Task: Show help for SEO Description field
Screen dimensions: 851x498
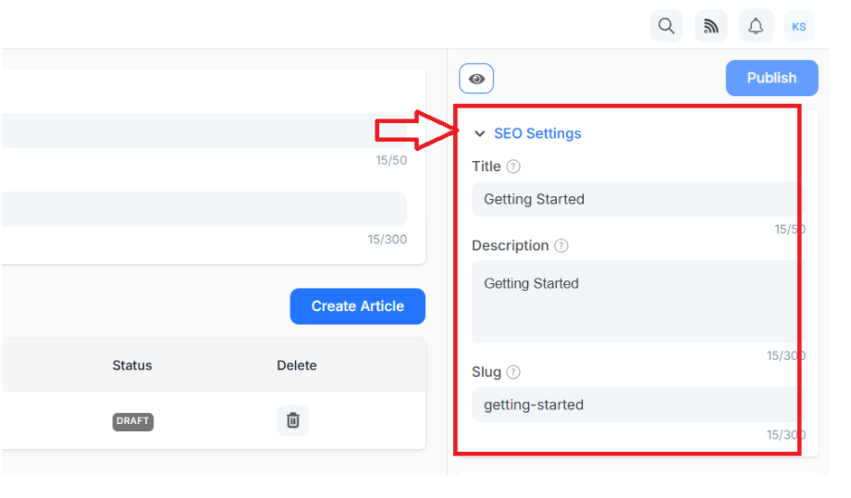Action: coord(561,245)
